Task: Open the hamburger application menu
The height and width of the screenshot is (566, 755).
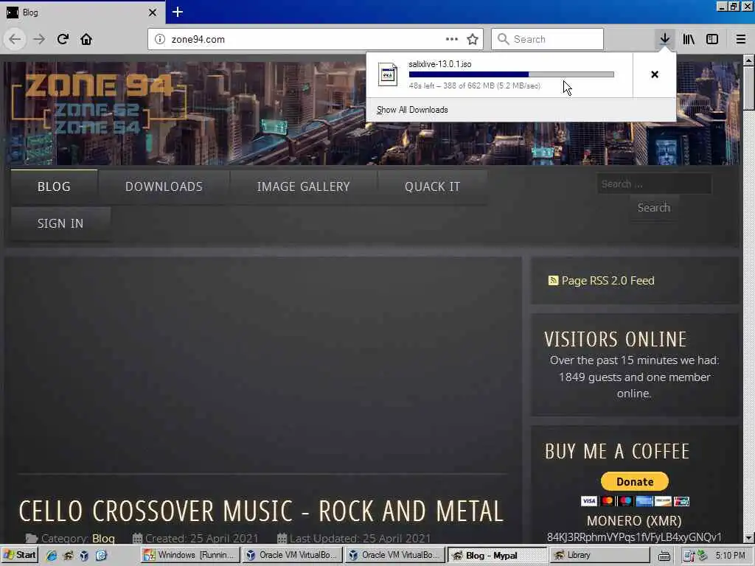Action: pyautogui.click(x=740, y=39)
